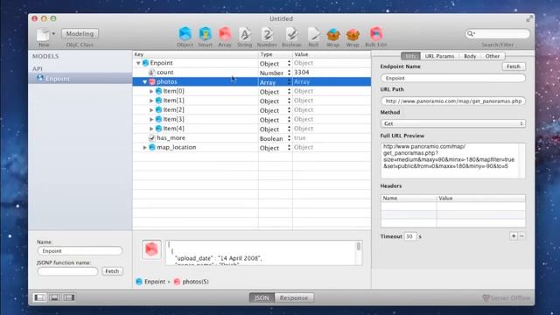This screenshot has width=560, height=315.
Task: Show right pane layout icon
Action: [69, 297]
